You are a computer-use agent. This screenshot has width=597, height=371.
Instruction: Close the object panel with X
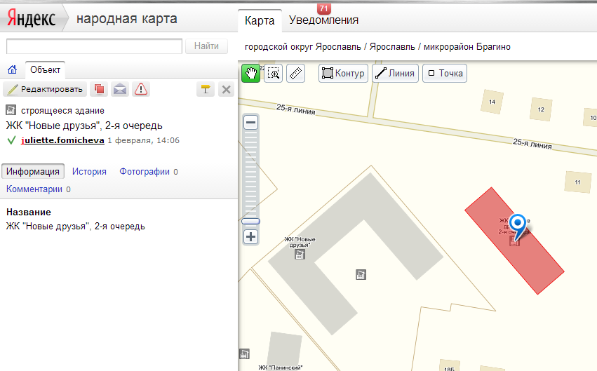click(x=226, y=89)
